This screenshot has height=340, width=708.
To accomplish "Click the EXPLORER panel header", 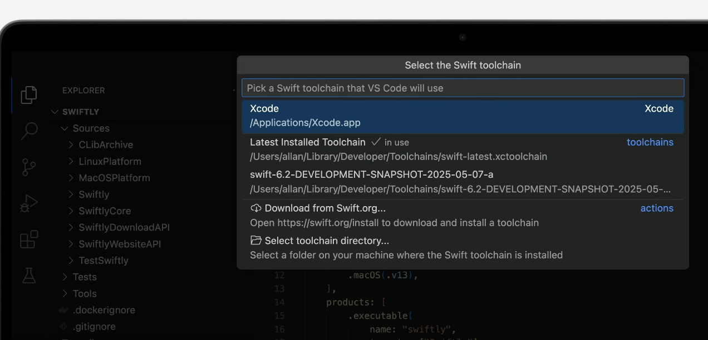I will [x=83, y=91].
